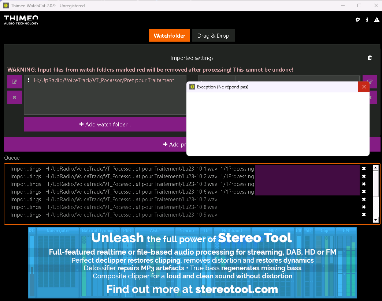Screen dimensions: 382x301
Task: Edit the watch folder with pencil icon
Action: (x=15, y=81)
